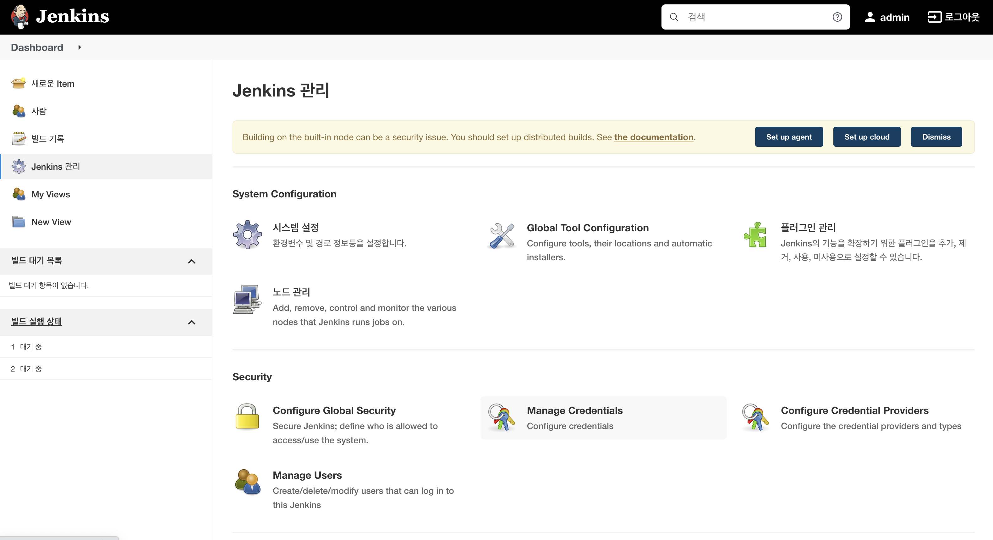Dismiss the security warning banner

coord(936,137)
